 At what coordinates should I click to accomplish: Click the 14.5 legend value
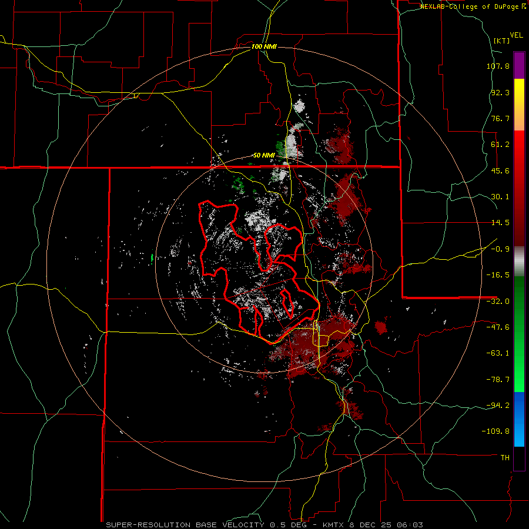pyautogui.click(x=500, y=223)
